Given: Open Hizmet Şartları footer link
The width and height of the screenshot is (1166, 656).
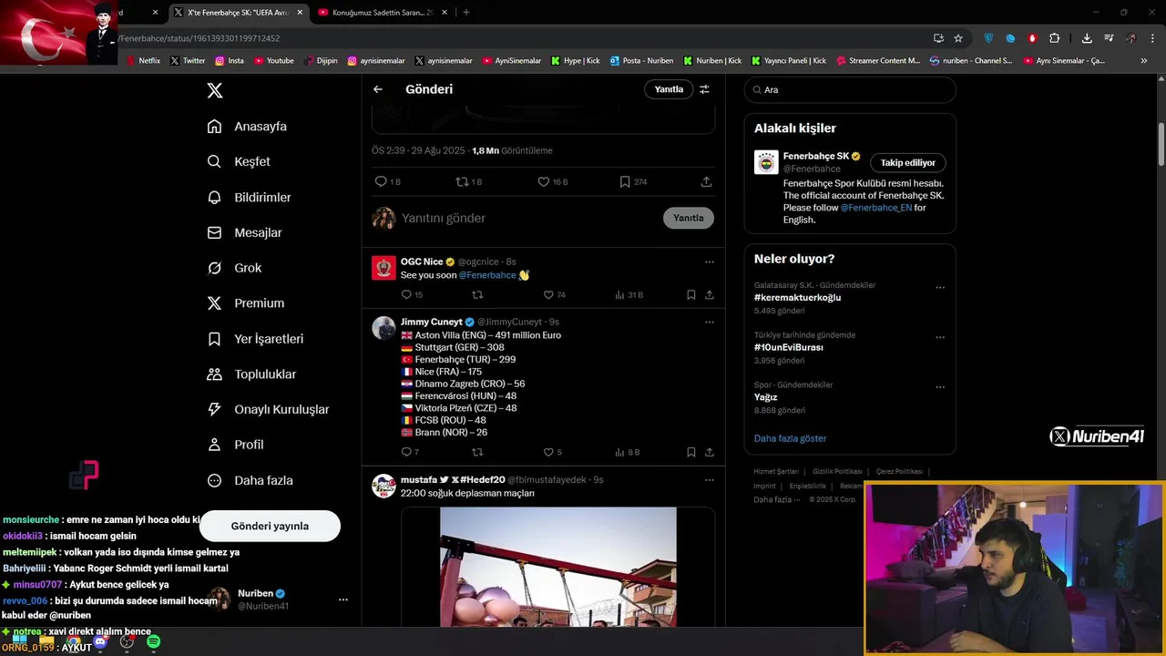Looking at the screenshot, I should [776, 471].
